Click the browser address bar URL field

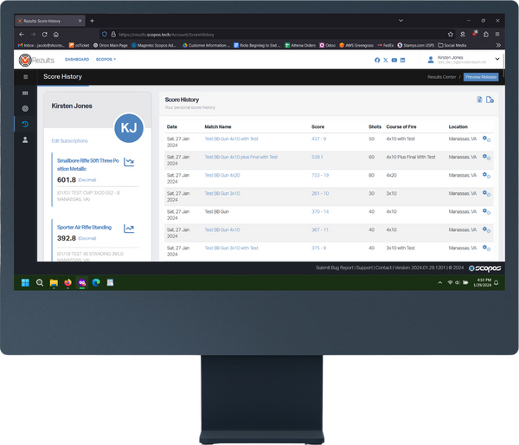(x=216, y=33)
